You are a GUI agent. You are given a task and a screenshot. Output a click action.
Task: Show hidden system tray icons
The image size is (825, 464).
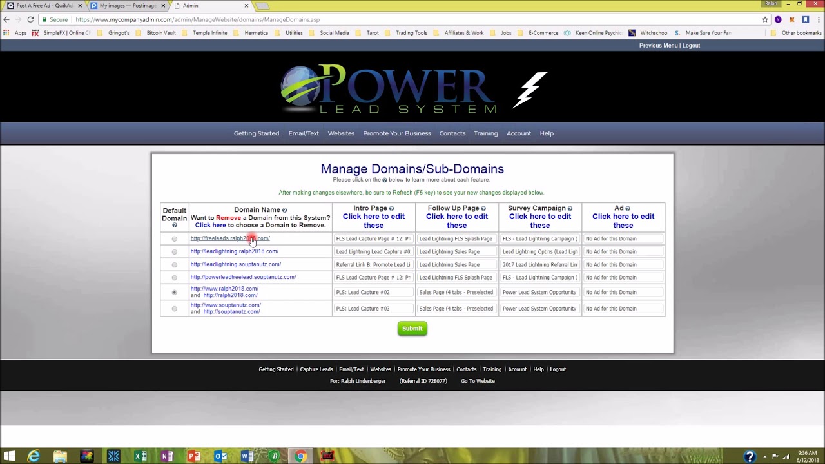click(764, 456)
